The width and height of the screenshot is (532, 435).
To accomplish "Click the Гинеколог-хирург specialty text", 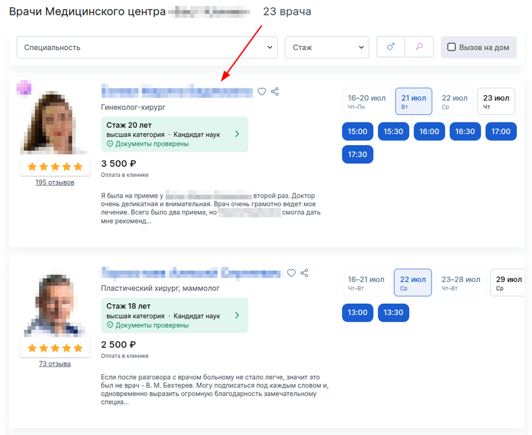I will 134,107.
